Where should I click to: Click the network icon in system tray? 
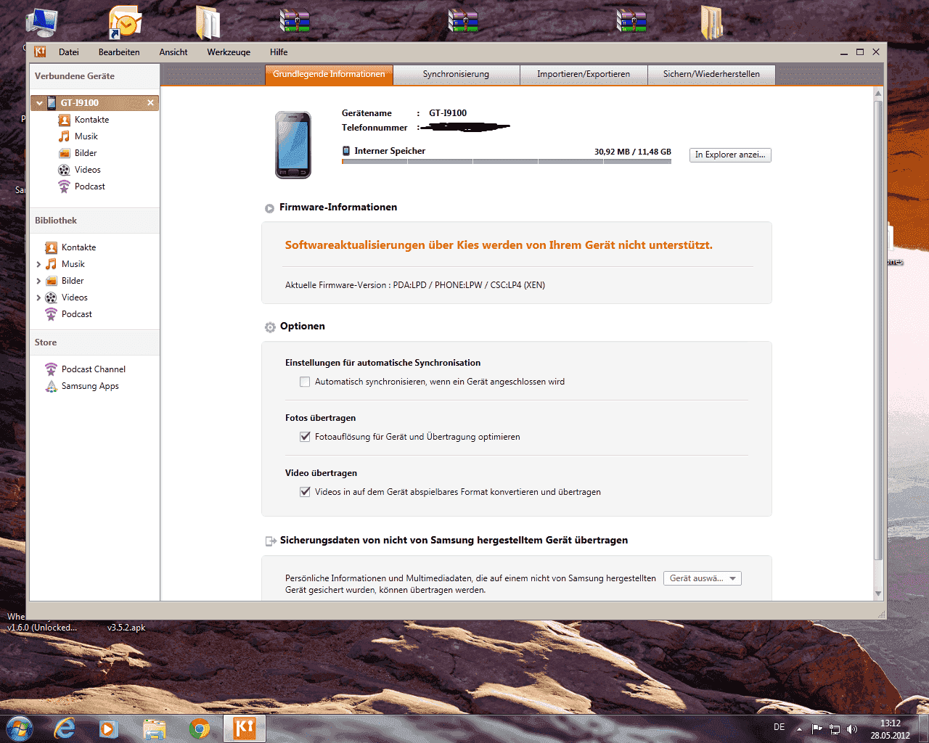click(x=835, y=729)
